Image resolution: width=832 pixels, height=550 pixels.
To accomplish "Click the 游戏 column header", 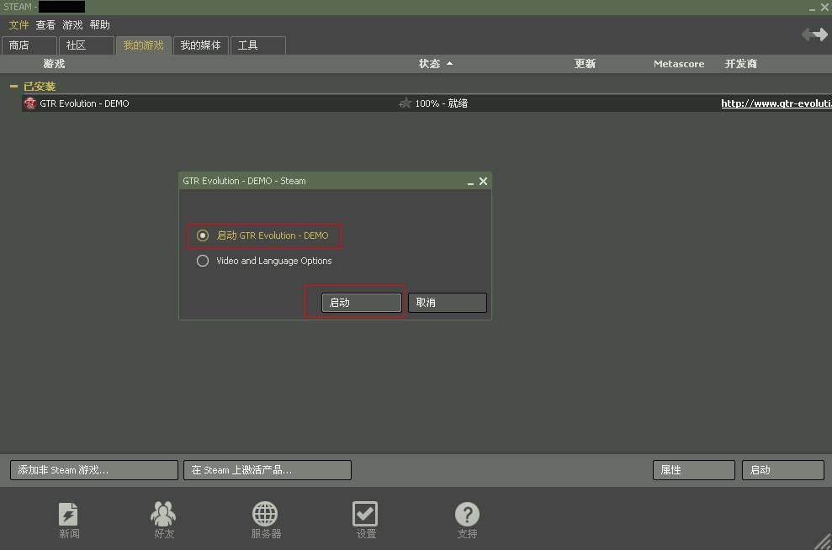I will pyautogui.click(x=54, y=64).
